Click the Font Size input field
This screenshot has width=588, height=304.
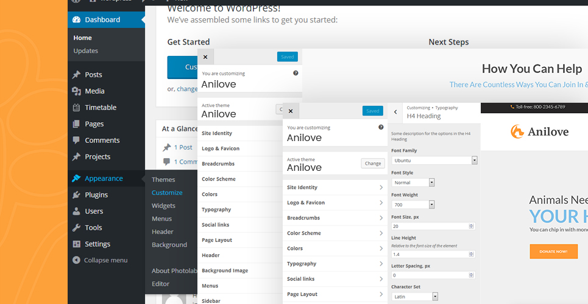(x=433, y=226)
